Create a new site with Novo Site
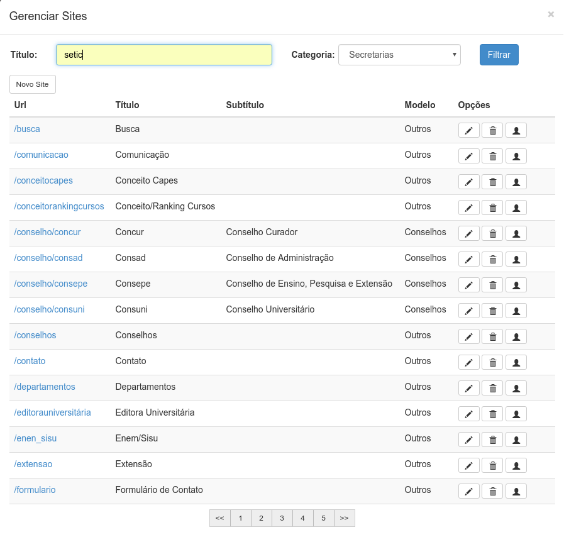 [32, 84]
